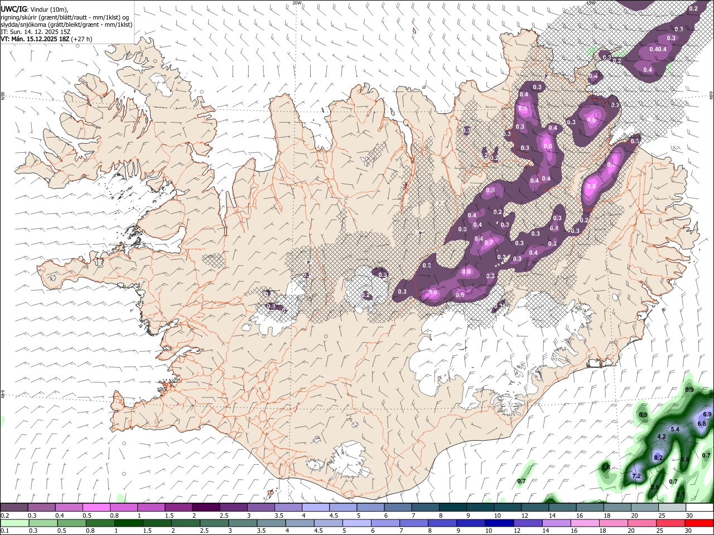This screenshot has height=535, width=714.
Task: Click the '2.6' precipitation value offshore
Action: [655, 488]
